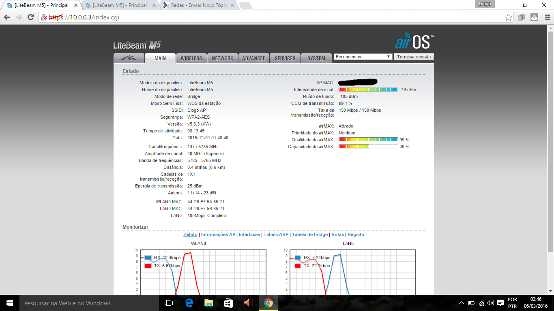Open the Tabela de bridge link
The width and height of the screenshot is (554, 311).
tap(310, 234)
